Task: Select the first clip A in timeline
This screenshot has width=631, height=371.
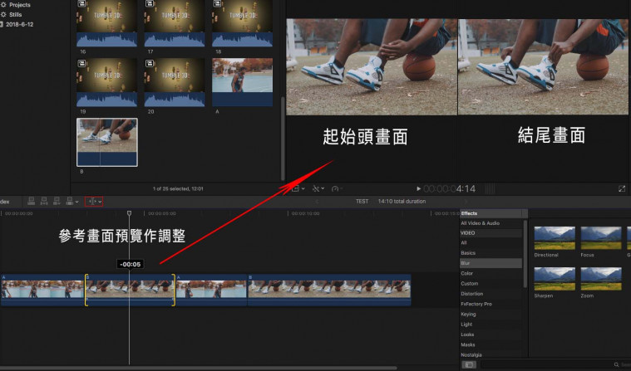Action: (x=42, y=290)
